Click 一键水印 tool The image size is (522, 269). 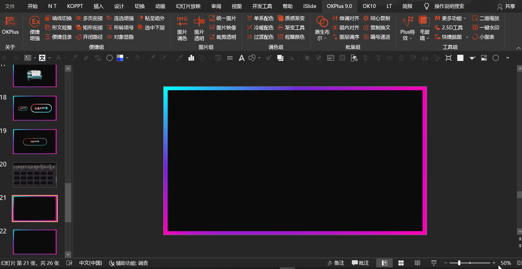(x=486, y=28)
